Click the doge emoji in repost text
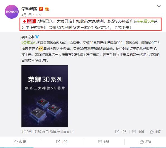 coord(41,48)
